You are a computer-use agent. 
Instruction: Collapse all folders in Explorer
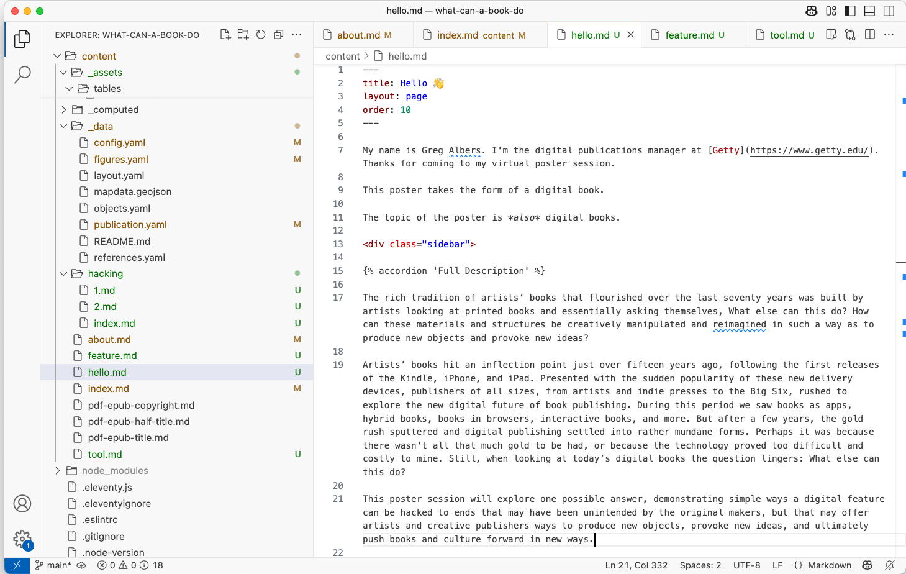pyautogui.click(x=279, y=35)
